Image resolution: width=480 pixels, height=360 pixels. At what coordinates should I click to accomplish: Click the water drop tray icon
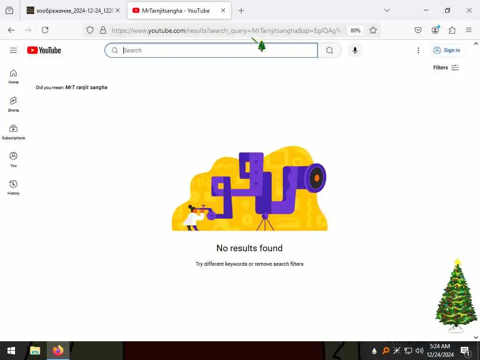point(375,351)
